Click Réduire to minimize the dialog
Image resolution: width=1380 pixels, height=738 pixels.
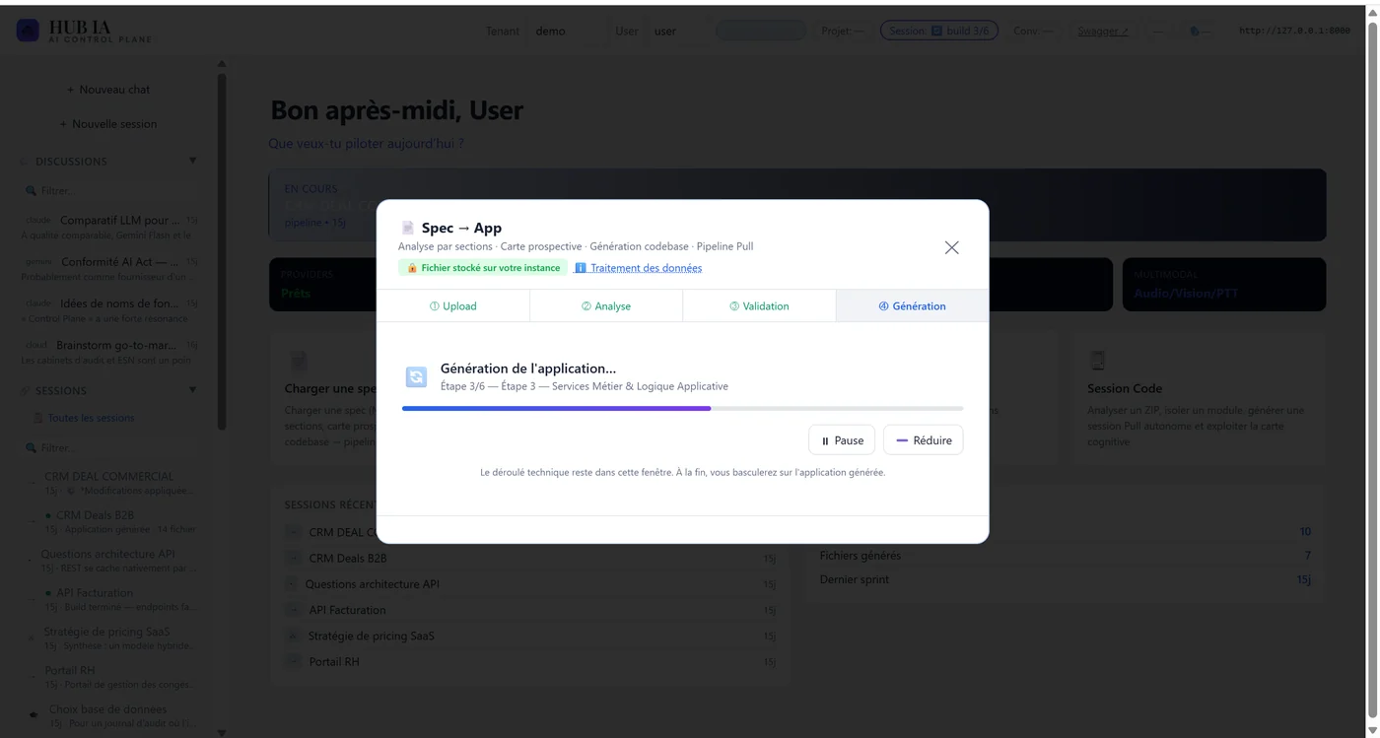(x=924, y=440)
